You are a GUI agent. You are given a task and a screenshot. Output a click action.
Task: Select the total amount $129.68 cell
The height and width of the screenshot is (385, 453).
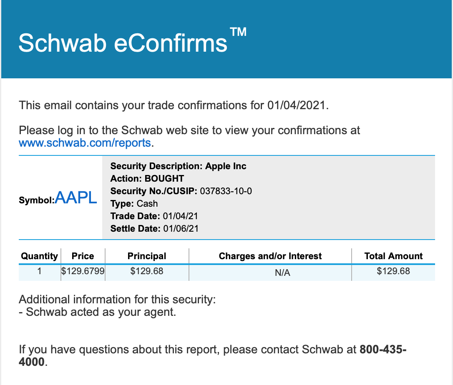click(x=393, y=271)
